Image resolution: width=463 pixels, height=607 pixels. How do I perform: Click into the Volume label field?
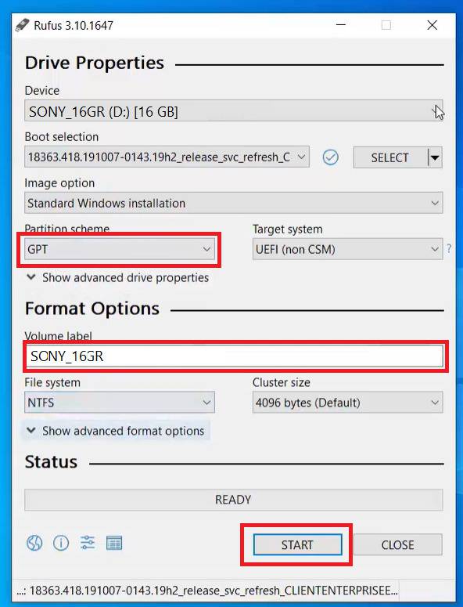(235, 356)
